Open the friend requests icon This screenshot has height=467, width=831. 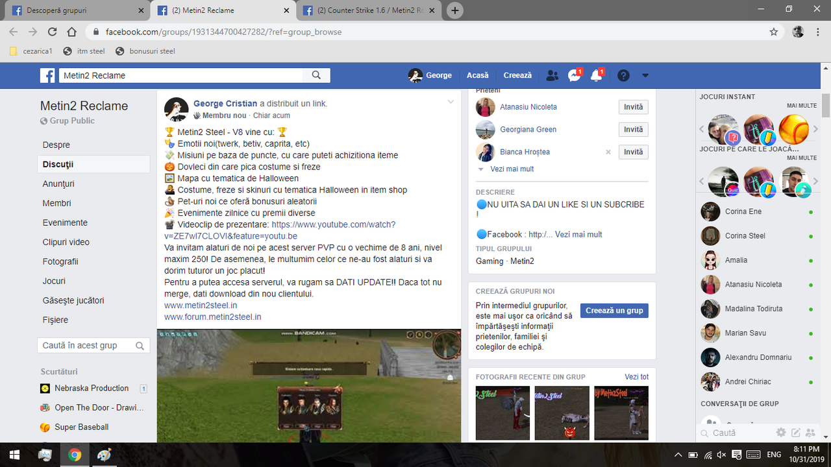(552, 75)
